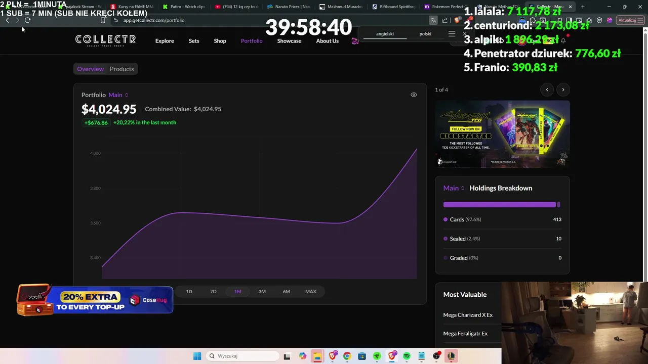Switch to Naruto Prices browser tab
Image resolution: width=648 pixels, height=364 pixels.
click(x=288, y=7)
